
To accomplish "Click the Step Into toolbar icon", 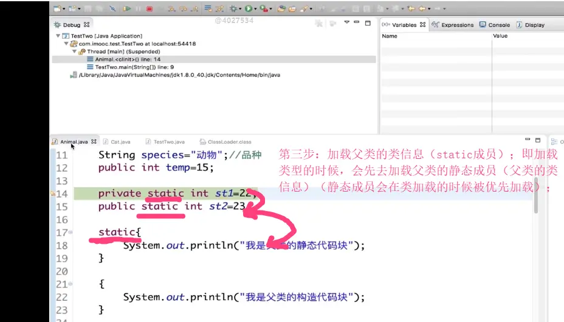I will coord(171,8).
